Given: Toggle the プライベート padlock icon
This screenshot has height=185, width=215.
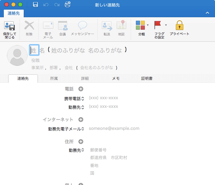Looking at the screenshot, I should coord(180,25).
